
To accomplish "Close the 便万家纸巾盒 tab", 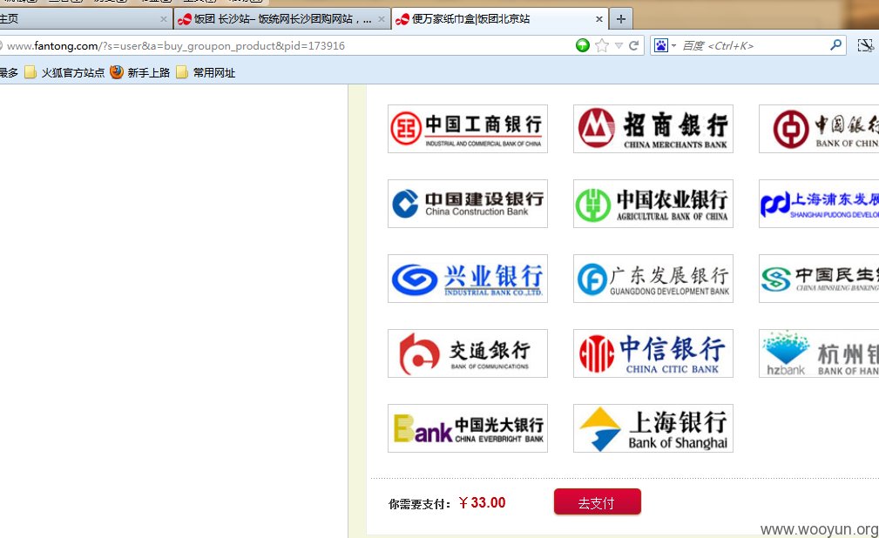I will pyautogui.click(x=598, y=19).
